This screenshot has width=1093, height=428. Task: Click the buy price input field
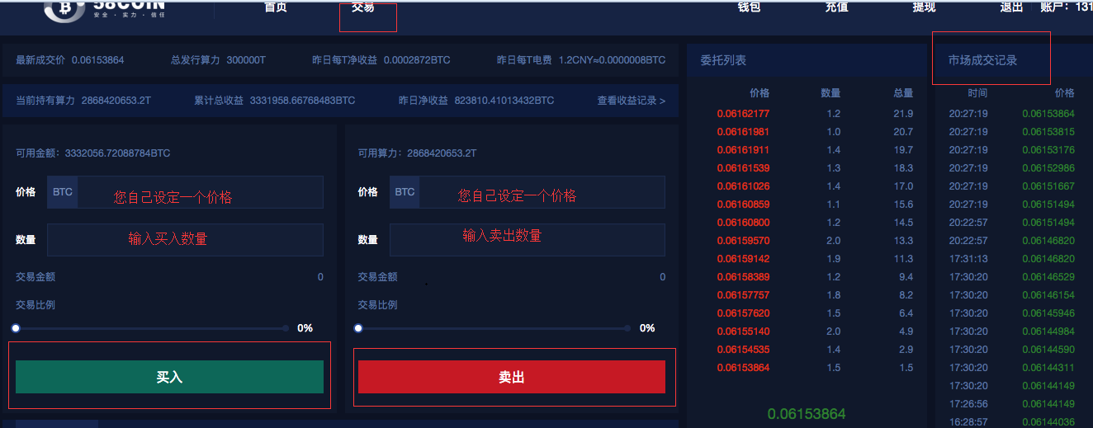[x=200, y=192]
